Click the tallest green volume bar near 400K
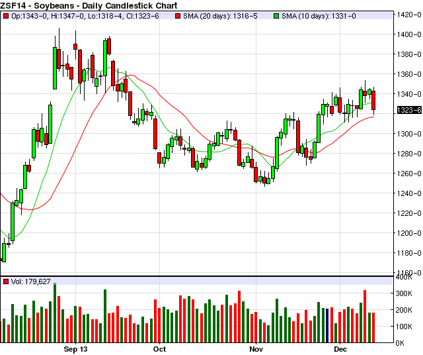The width and height of the screenshot is (423, 355). click(x=55, y=313)
